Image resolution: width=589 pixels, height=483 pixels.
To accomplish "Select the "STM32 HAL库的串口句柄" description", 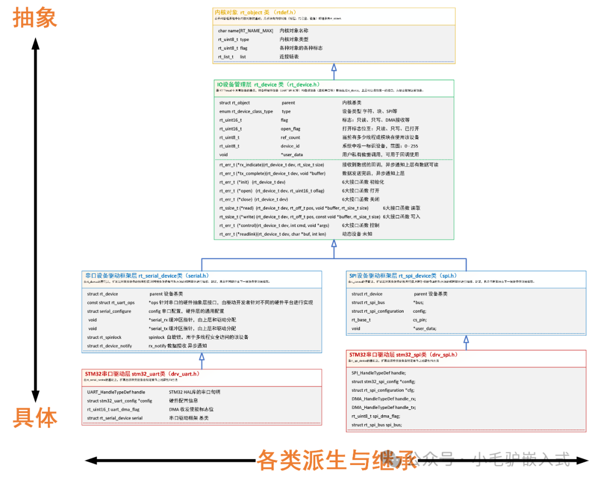I will [195, 392].
